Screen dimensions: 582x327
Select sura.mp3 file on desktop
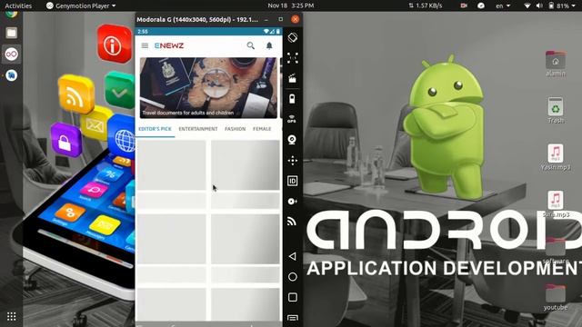coord(556,204)
